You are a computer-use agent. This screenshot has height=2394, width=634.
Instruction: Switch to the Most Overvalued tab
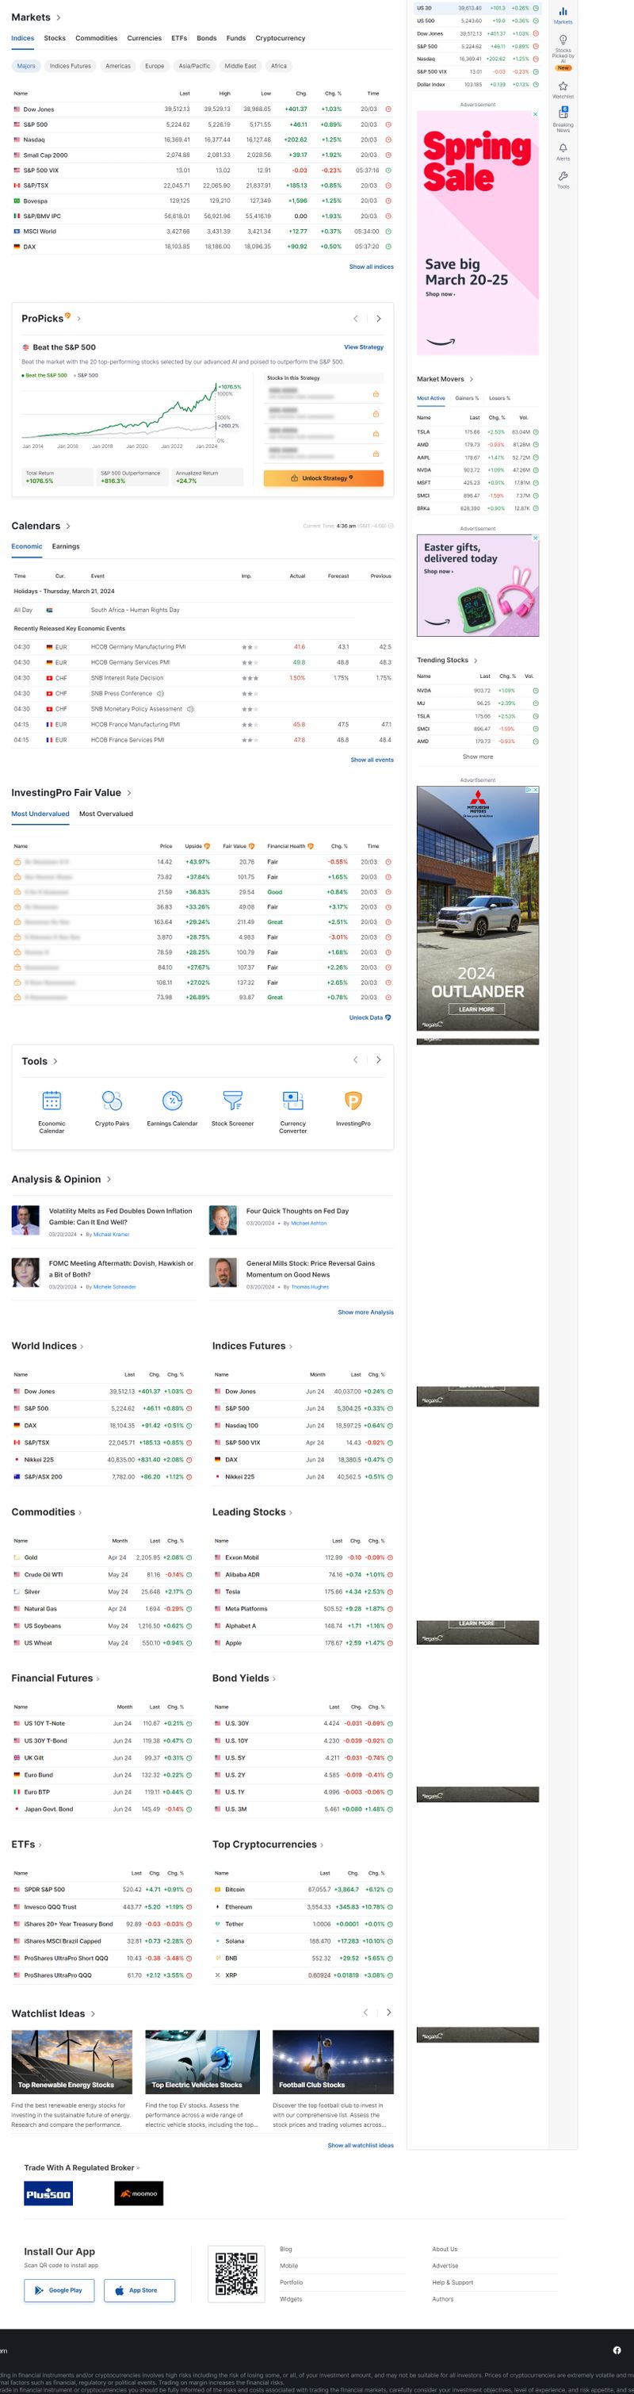coord(106,814)
